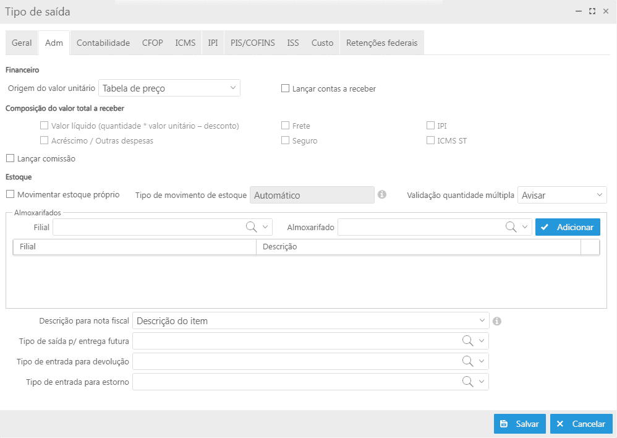Expand the Almoxarifado dropdown arrow
The height and width of the screenshot is (438, 617).
tap(525, 227)
